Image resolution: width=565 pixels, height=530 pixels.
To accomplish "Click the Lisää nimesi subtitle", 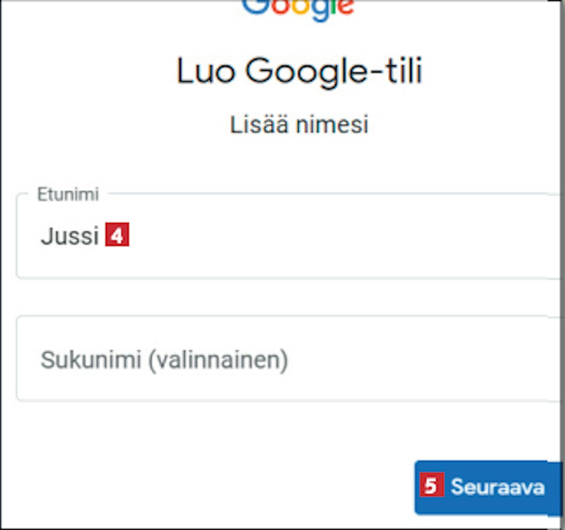I will coord(299,124).
